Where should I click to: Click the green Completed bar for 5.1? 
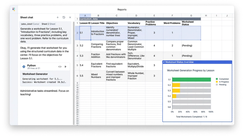[192, 80]
